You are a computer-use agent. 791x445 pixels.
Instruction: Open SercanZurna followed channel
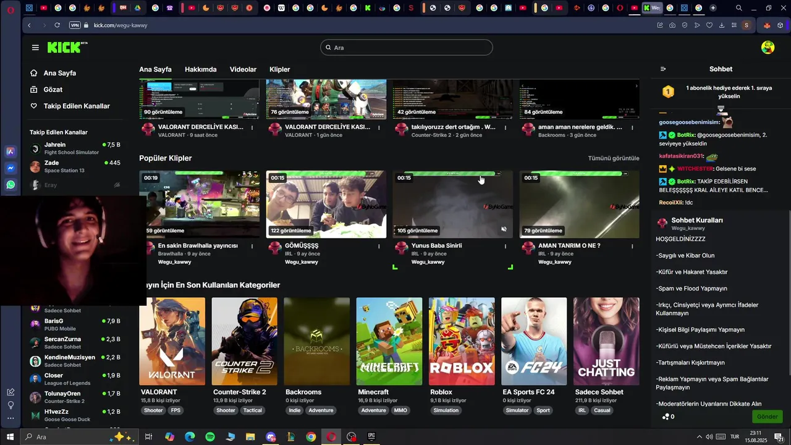click(75, 342)
